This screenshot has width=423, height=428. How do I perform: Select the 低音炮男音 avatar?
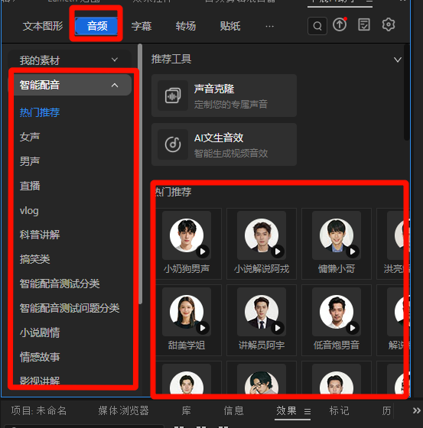point(337,312)
